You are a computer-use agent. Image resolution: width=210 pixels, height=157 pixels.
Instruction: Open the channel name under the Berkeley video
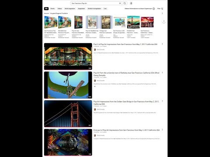click(101, 81)
